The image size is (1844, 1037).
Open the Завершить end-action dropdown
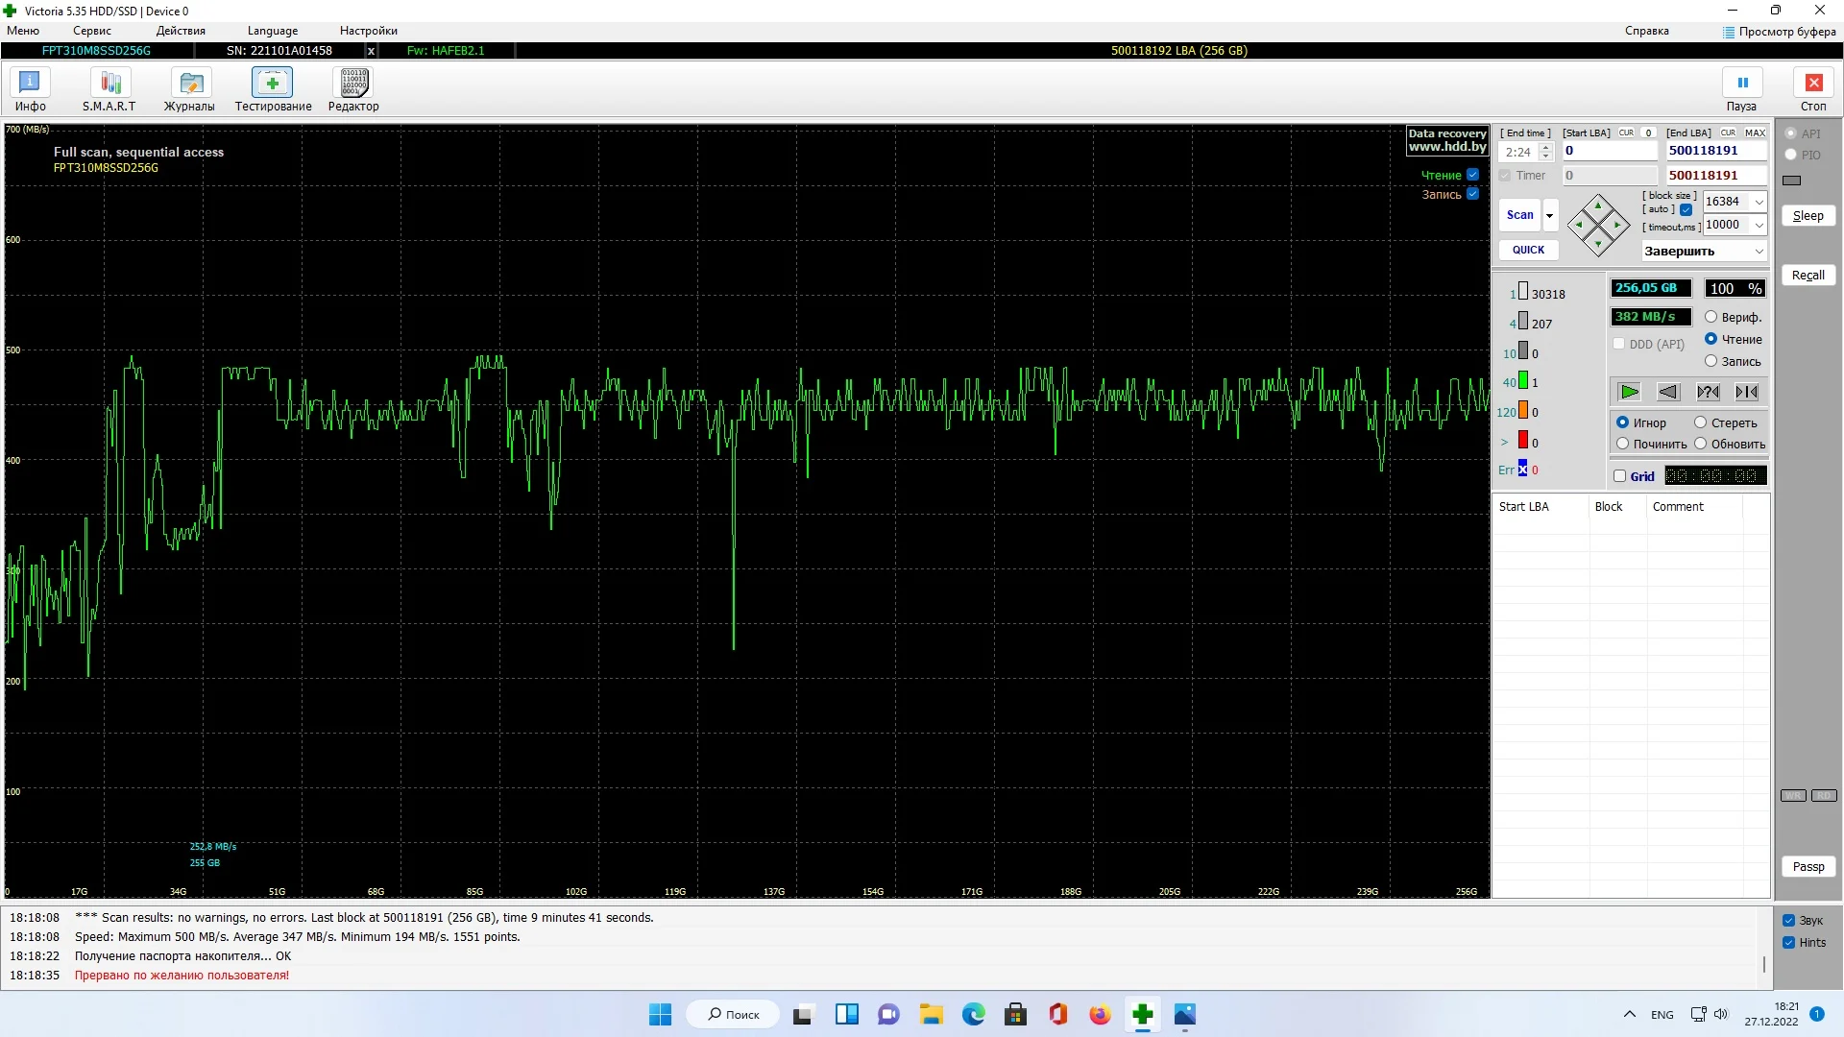coord(1759,252)
